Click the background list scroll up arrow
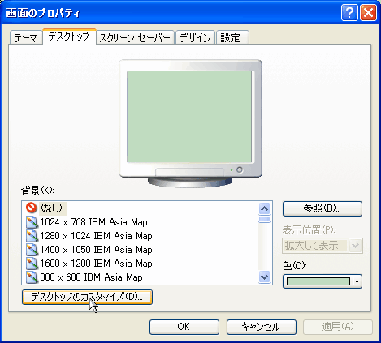This screenshot has height=343, width=381. [264, 208]
